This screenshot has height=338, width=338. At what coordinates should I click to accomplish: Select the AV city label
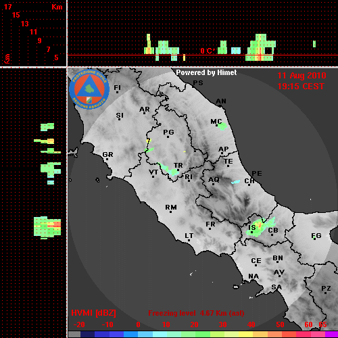[x=279, y=272]
